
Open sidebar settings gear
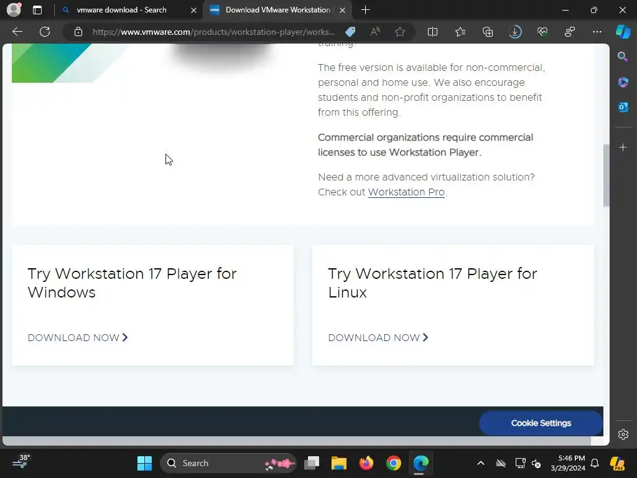point(623,434)
